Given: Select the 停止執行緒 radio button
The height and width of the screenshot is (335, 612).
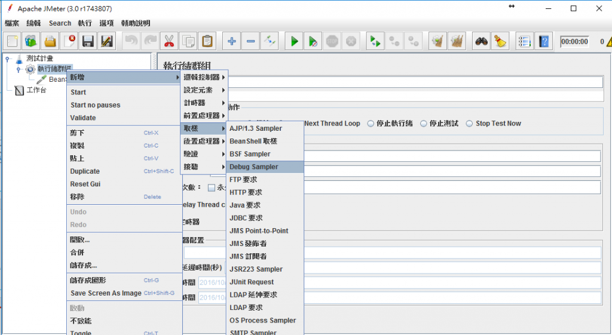Looking at the screenshot, I should [371, 124].
